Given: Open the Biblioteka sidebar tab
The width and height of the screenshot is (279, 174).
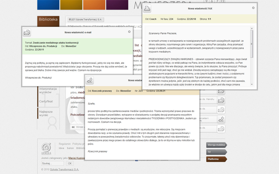Looking at the screenshot, I should (48, 21).
